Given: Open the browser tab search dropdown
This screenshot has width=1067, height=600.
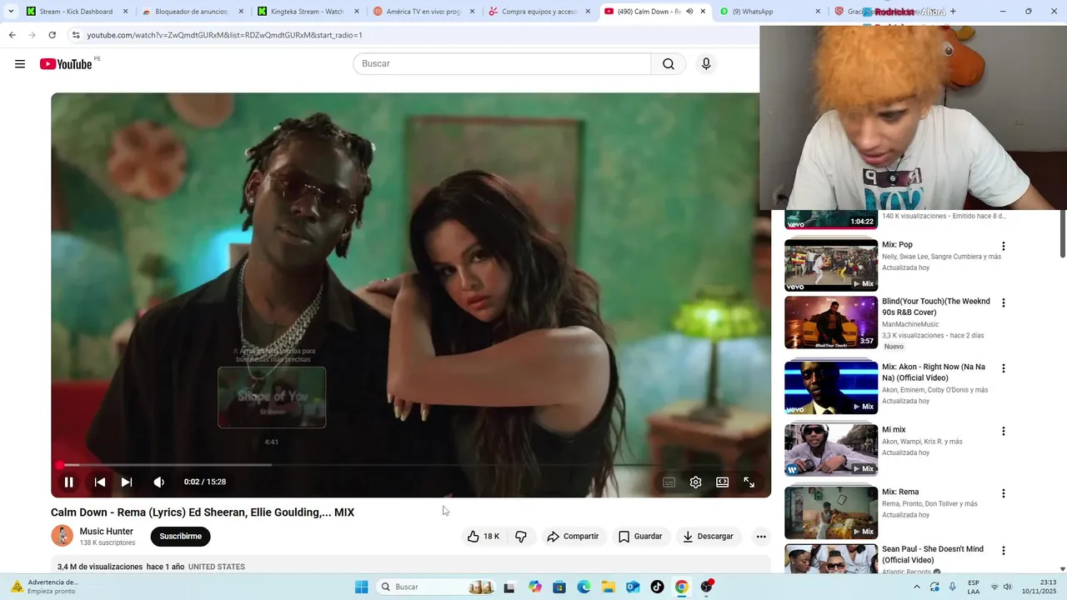Looking at the screenshot, I should (11, 12).
